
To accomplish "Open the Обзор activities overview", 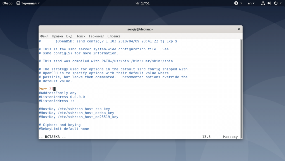I will click(x=7, y=3).
